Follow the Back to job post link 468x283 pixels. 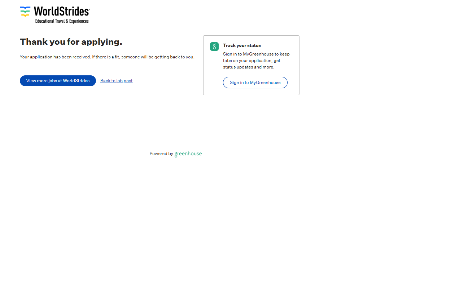click(x=116, y=81)
